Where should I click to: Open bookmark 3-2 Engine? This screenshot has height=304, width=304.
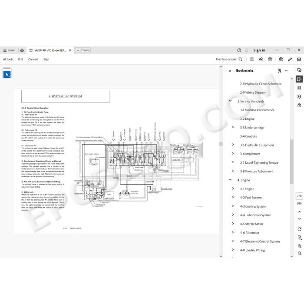pyautogui.click(x=247, y=119)
